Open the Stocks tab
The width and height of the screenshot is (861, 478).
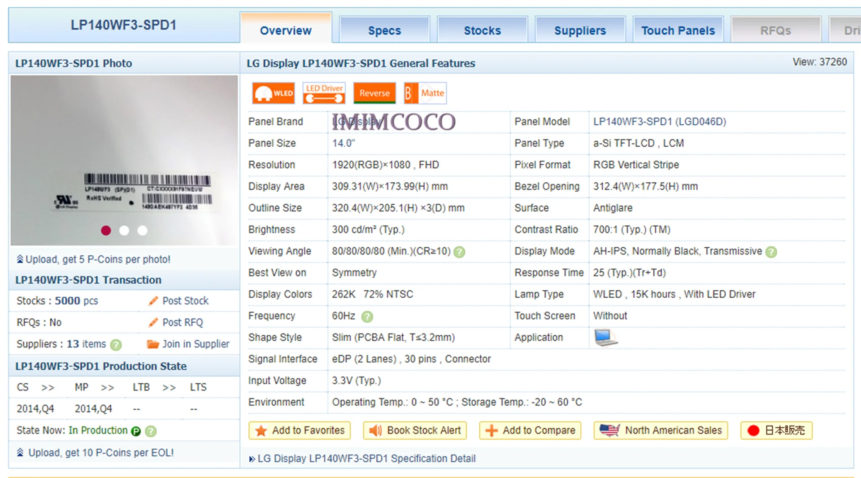[x=483, y=30]
